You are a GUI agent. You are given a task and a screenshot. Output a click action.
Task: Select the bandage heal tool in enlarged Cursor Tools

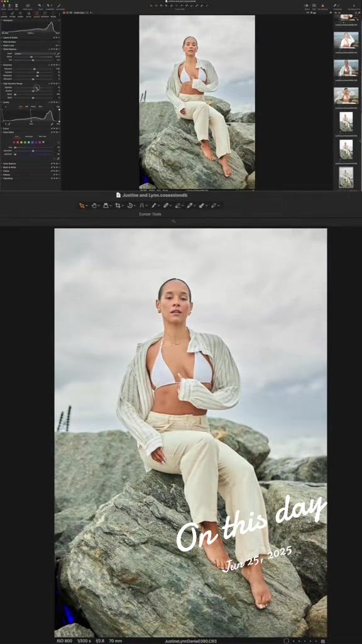click(166, 206)
